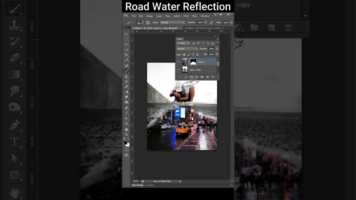The width and height of the screenshot is (356, 200).
Task: Select Layer 2 mask thumbnail
Action: pyautogui.click(x=193, y=62)
